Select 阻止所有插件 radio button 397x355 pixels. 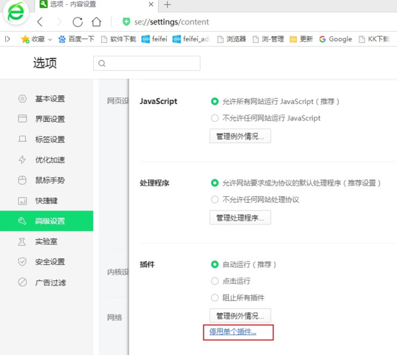[214, 297]
